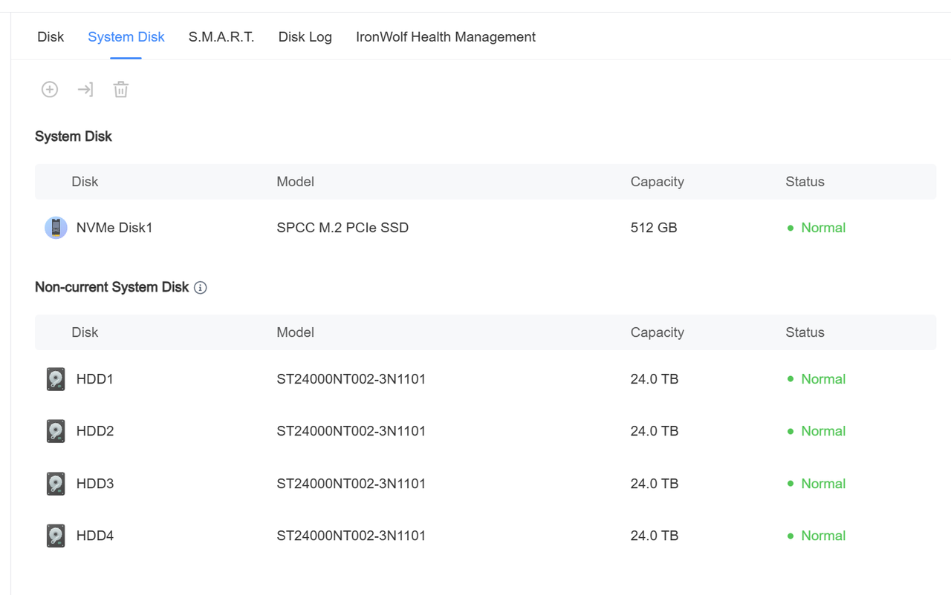Open info icon beside Non-current System Disk
The width and height of the screenshot is (951, 595).
point(201,288)
